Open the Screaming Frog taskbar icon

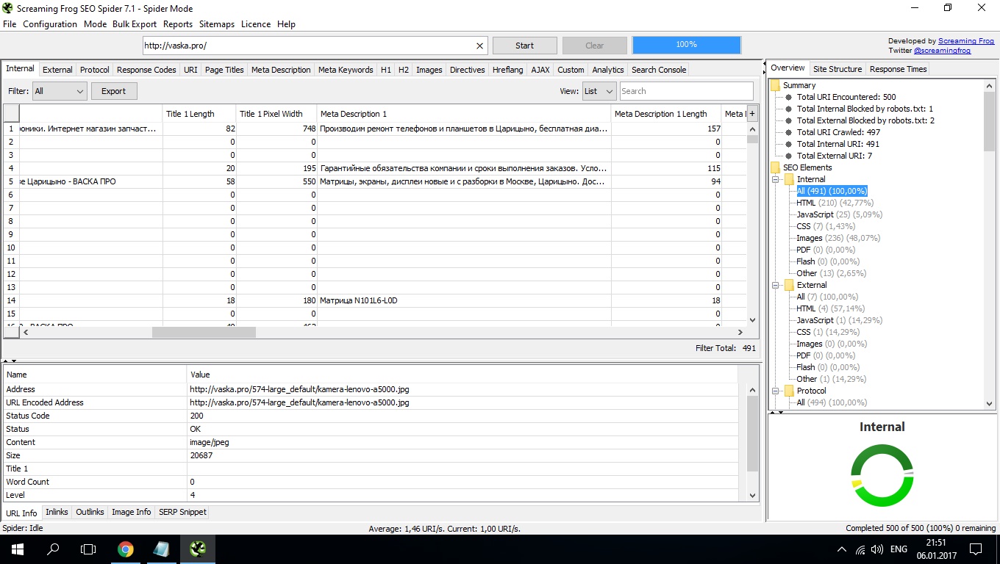tap(197, 549)
